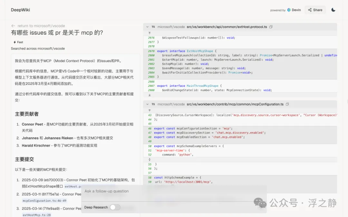Click 'export interface MainThreadMcpShape' code line
The width and height of the screenshot is (348, 217).
189,86
